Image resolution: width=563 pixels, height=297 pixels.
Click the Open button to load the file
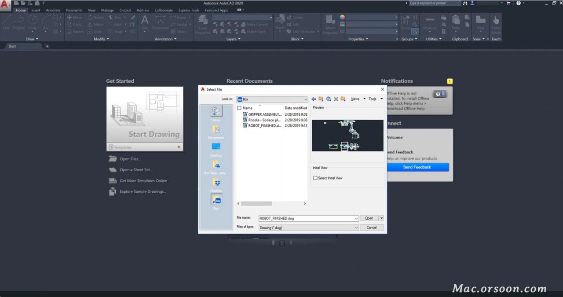point(369,218)
